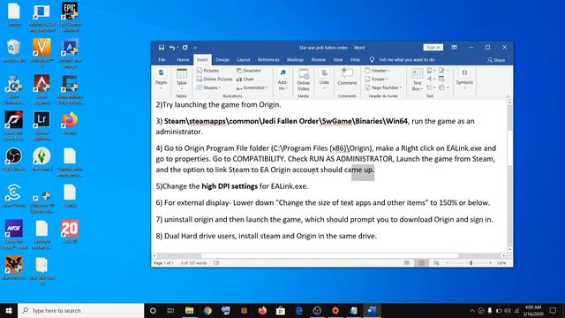The height and width of the screenshot is (318, 565).
Task: Click the Share button in Word
Action: tap(496, 60)
